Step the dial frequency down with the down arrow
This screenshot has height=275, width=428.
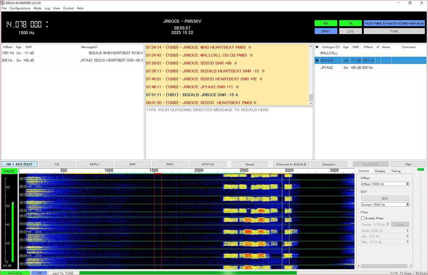tap(47, 26)
